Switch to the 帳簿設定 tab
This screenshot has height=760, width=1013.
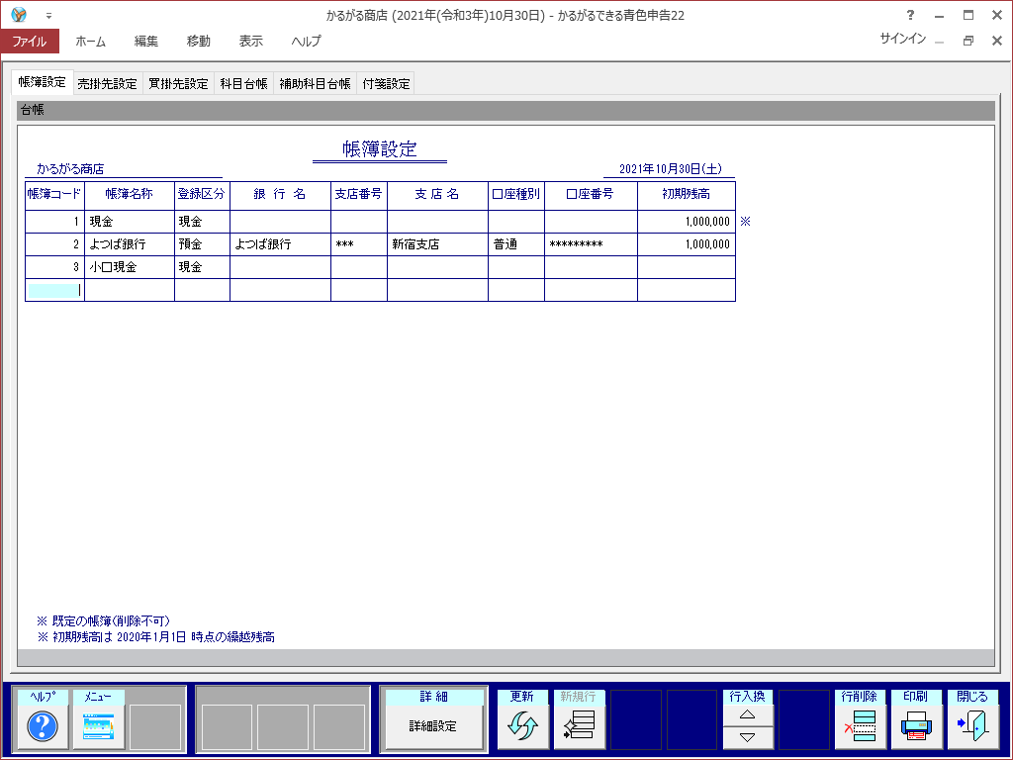coord(42,82)
